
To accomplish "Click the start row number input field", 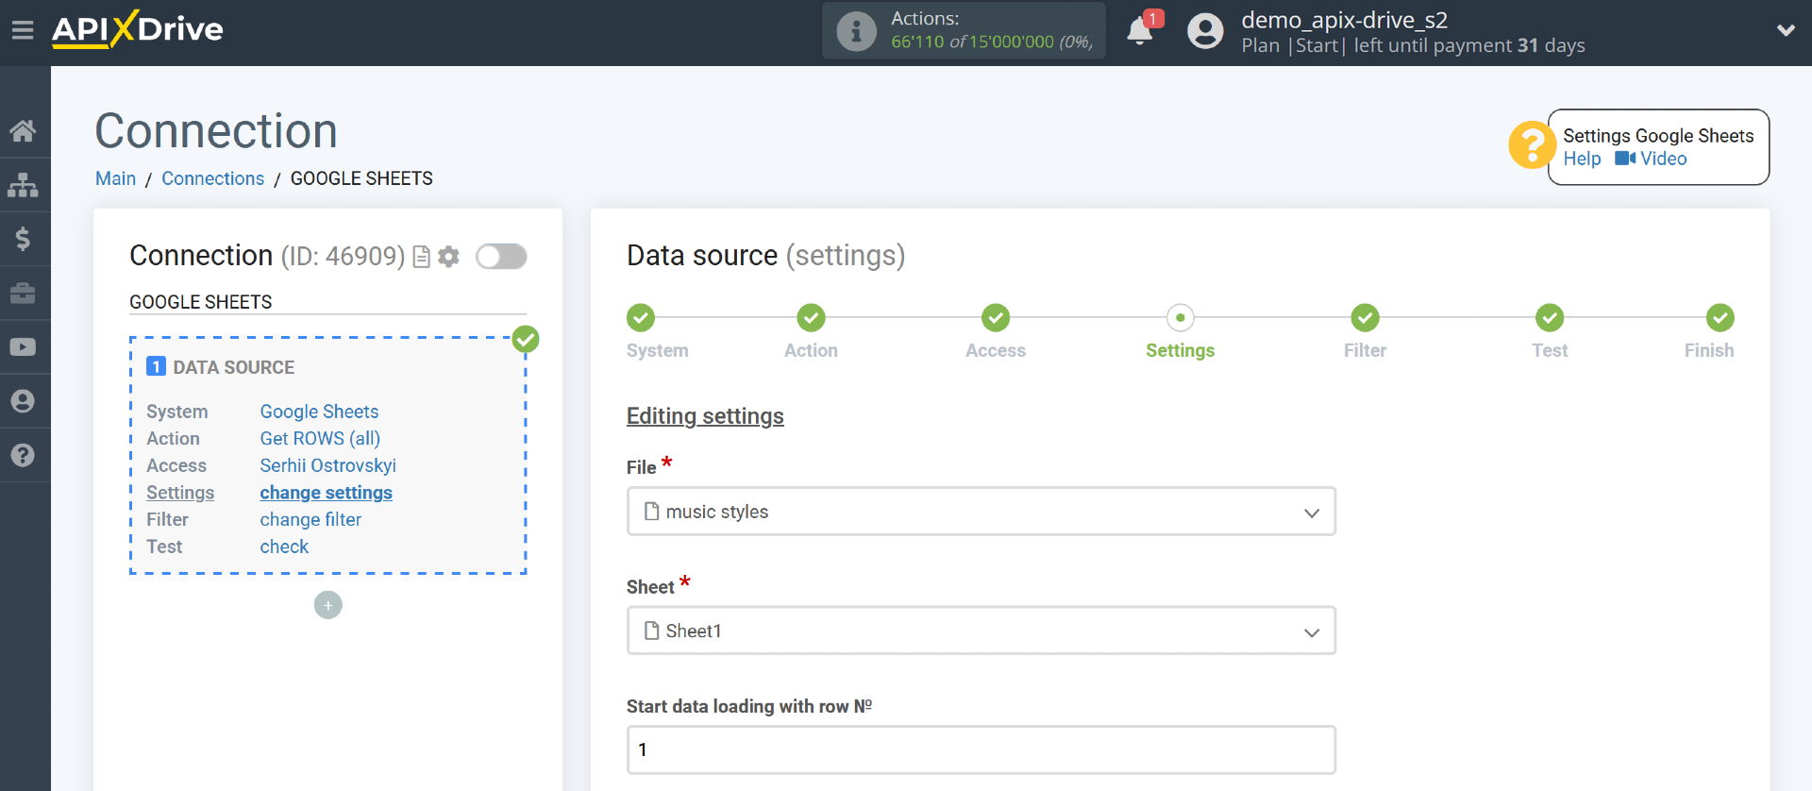I will coord(981,749).
